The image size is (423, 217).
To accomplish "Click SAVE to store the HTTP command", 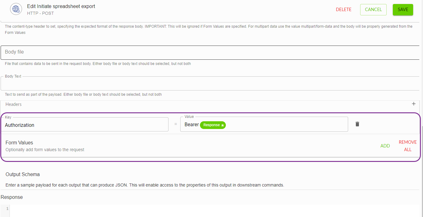I will point(403,10).
